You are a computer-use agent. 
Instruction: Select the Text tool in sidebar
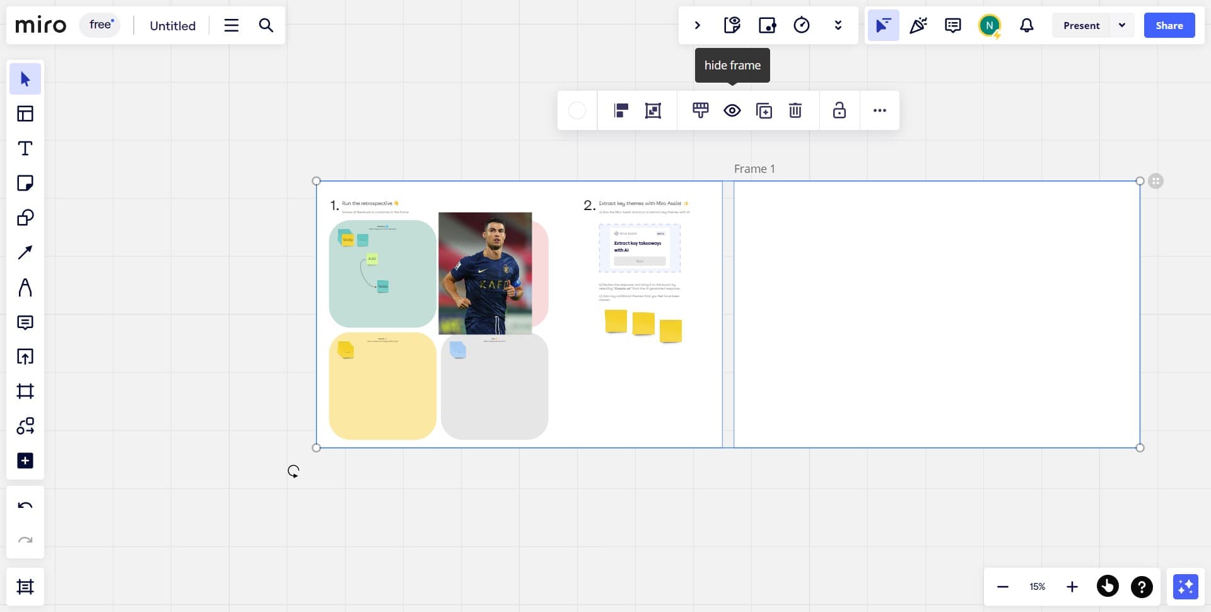tap(25, 148)
